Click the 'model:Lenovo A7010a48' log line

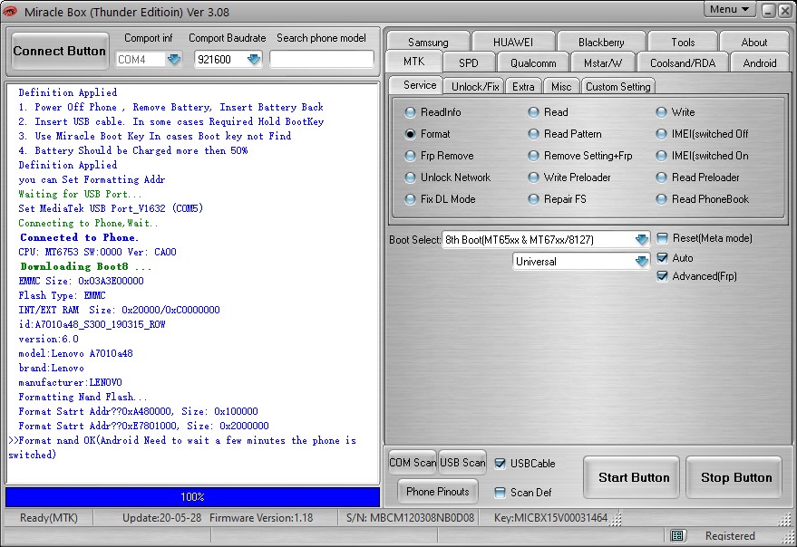76,353
